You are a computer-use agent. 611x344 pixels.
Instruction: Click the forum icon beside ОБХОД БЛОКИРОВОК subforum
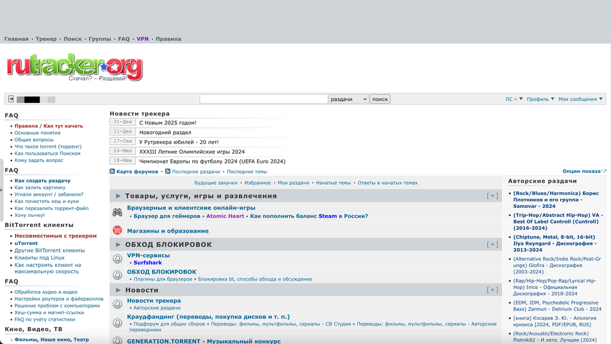[117, 275]
